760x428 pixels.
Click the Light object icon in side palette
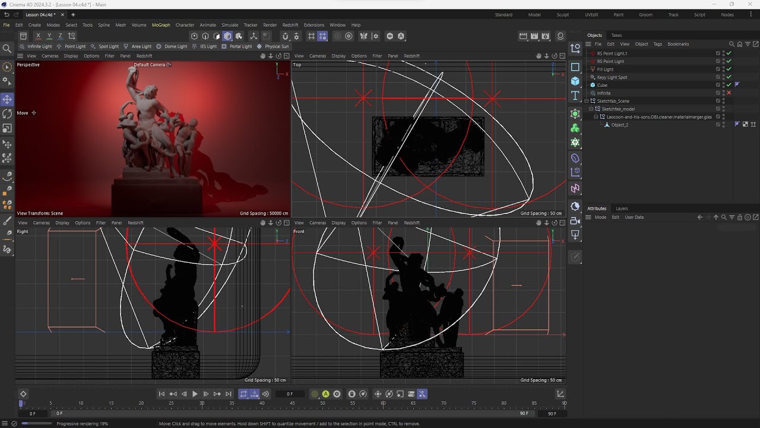pyautogui.click(x=575, y=235)
